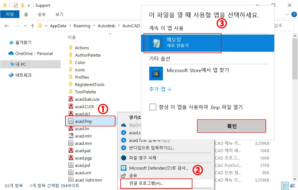This screenshot has height=190, width=298.
Task: Select the Profiles folder icon
Action: point(71,77)
